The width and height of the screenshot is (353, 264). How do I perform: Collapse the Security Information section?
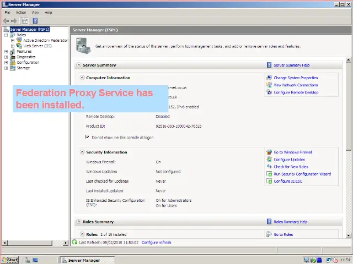click(82, 152)
